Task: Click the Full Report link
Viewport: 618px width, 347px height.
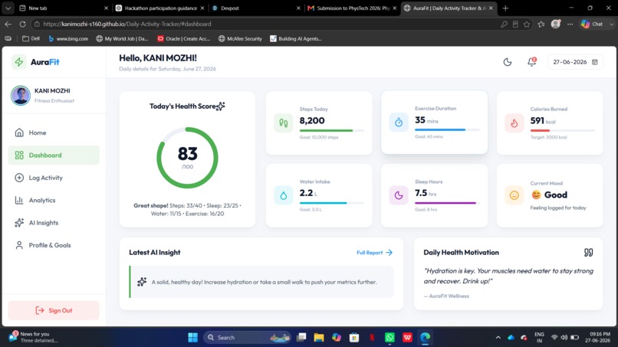Action: click(374, 253)
